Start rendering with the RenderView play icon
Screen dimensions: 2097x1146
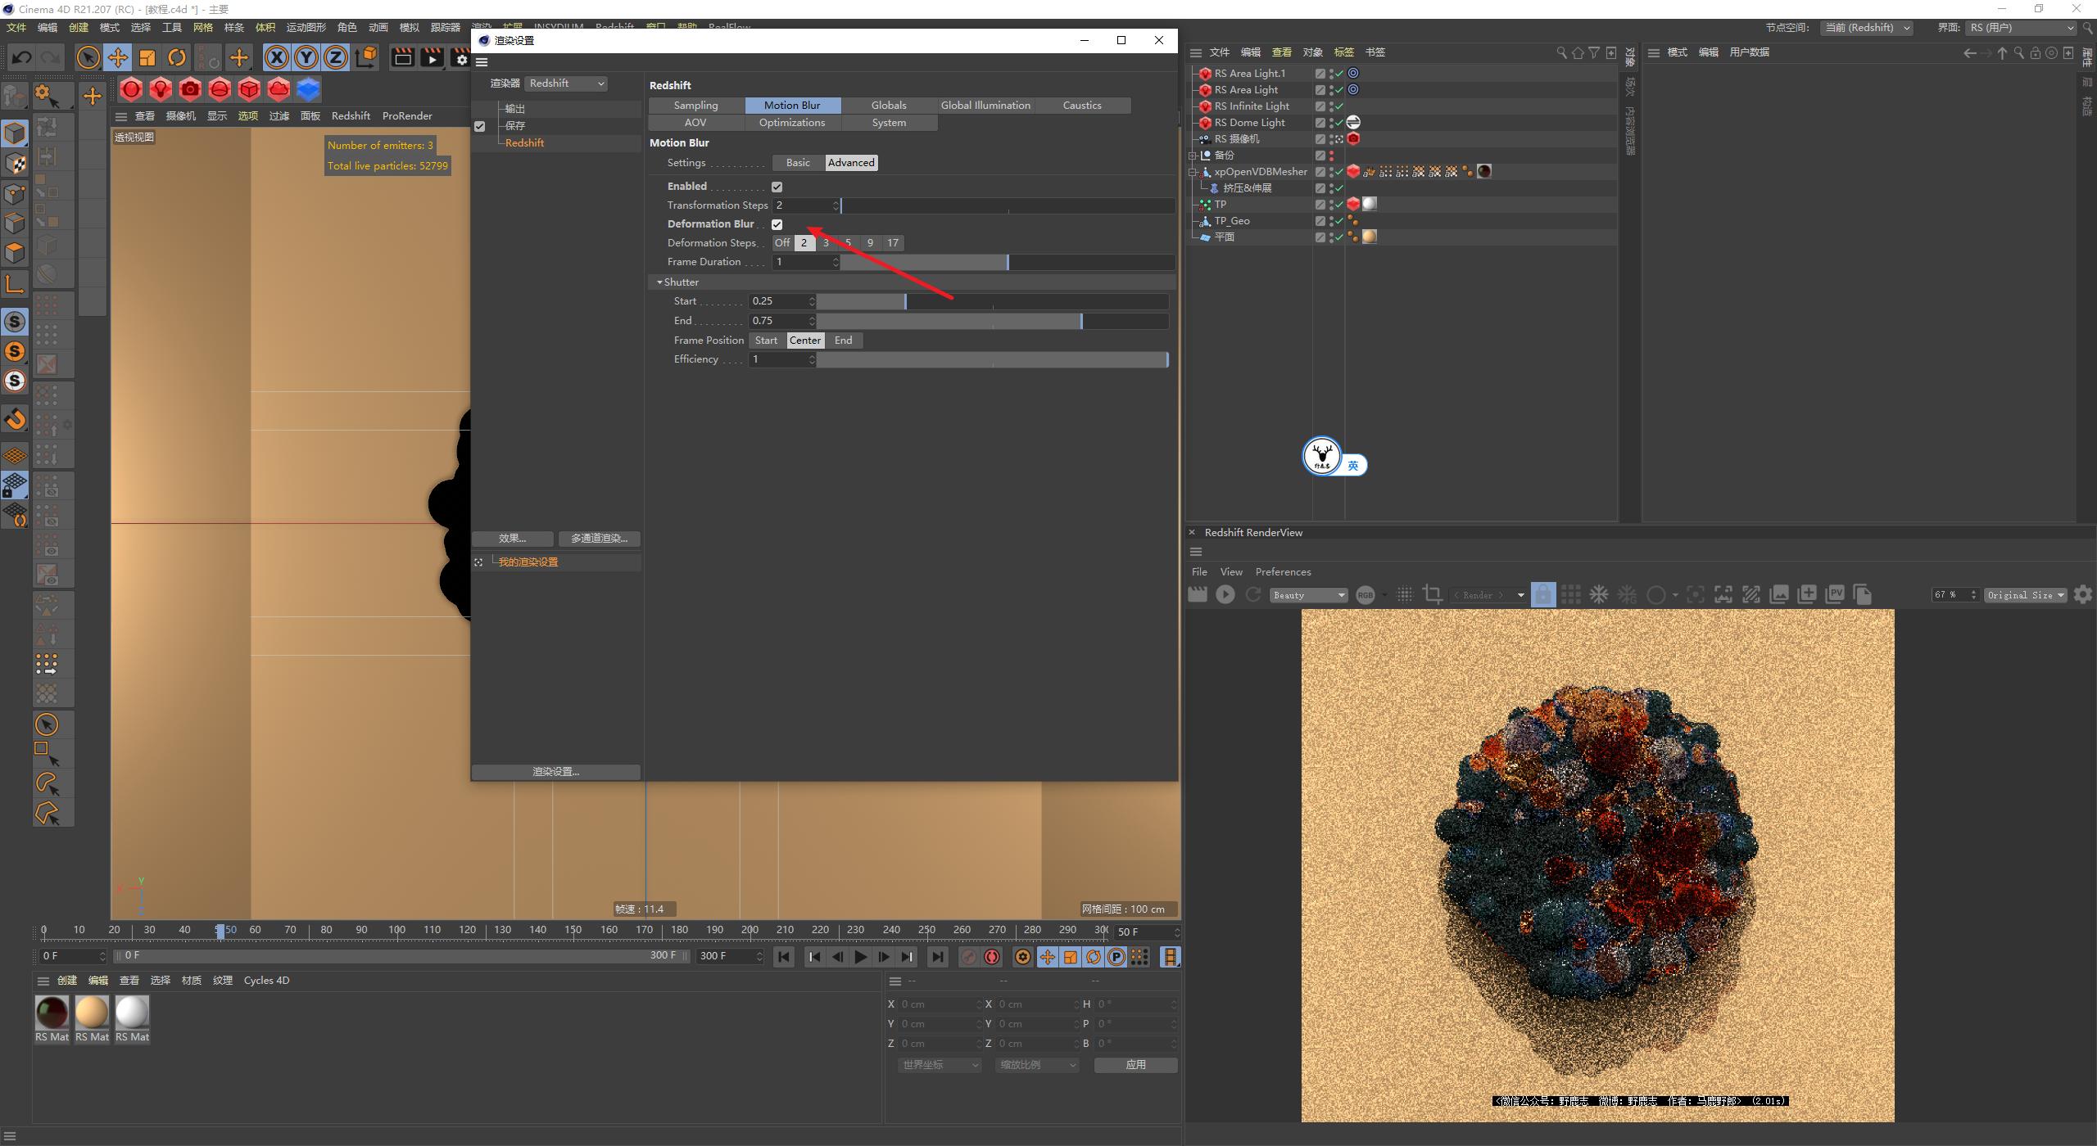[x=1225, y=594]
